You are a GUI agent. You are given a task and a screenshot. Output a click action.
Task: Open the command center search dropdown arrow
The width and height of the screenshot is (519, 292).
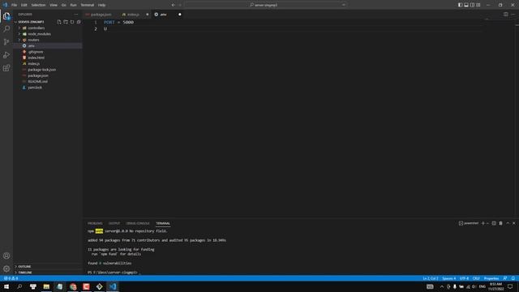pyautogui.click(x=343, y=5)
